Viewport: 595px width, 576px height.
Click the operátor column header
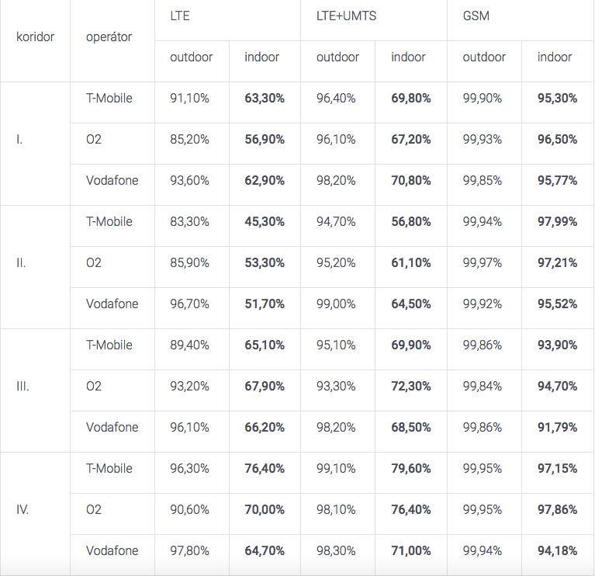(x=109, y=36)
